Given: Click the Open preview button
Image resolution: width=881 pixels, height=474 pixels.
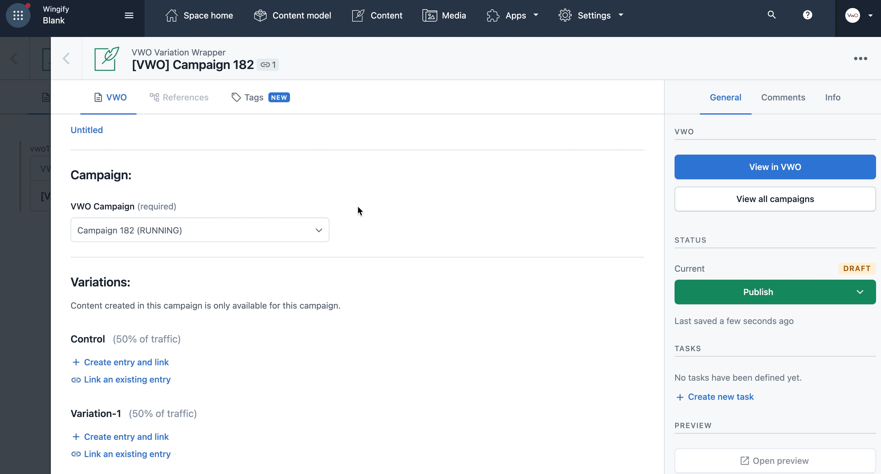Looking at the screenshot, I should coord(775,461).
